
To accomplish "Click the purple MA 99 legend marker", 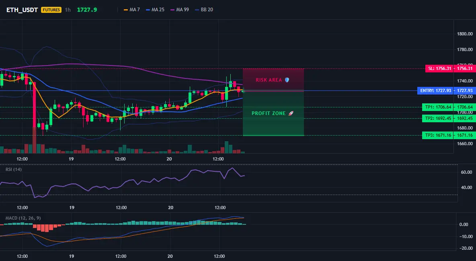I will tap(172, 10).
